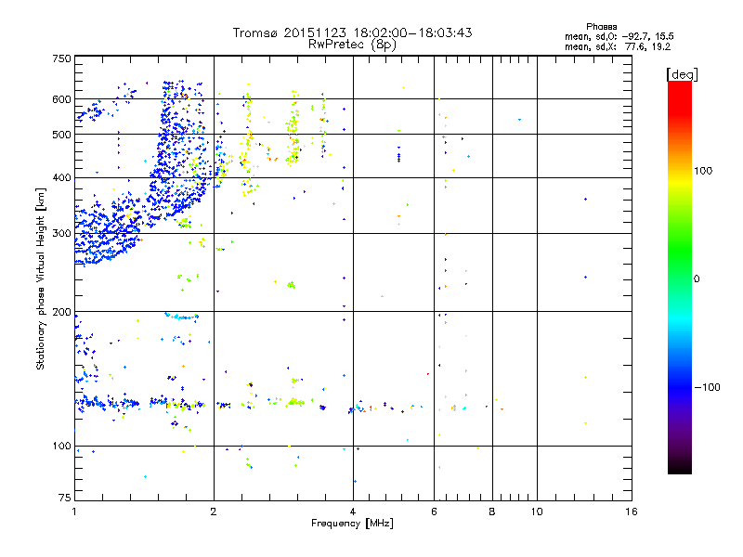Click the colorbar tick label "-100"
743x557 pixels.
point(708,387)
